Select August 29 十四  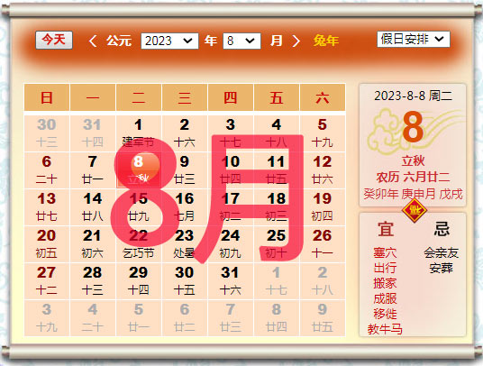point(139,281)
